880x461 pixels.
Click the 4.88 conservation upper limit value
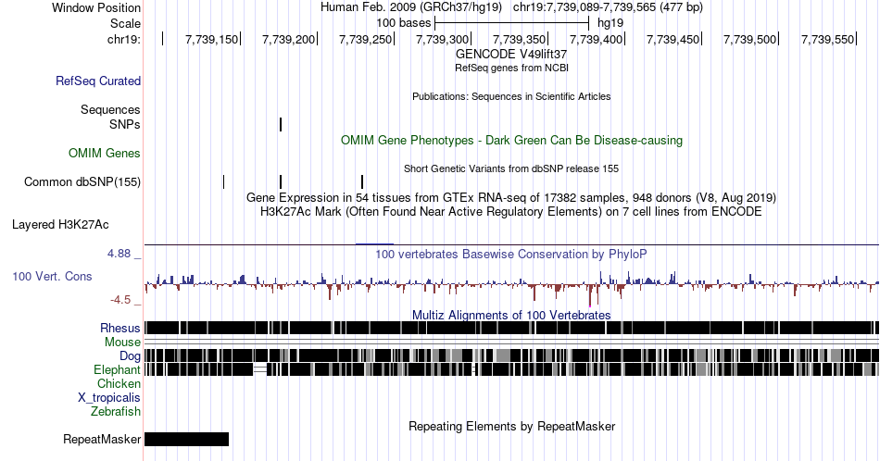click(119, 254)
